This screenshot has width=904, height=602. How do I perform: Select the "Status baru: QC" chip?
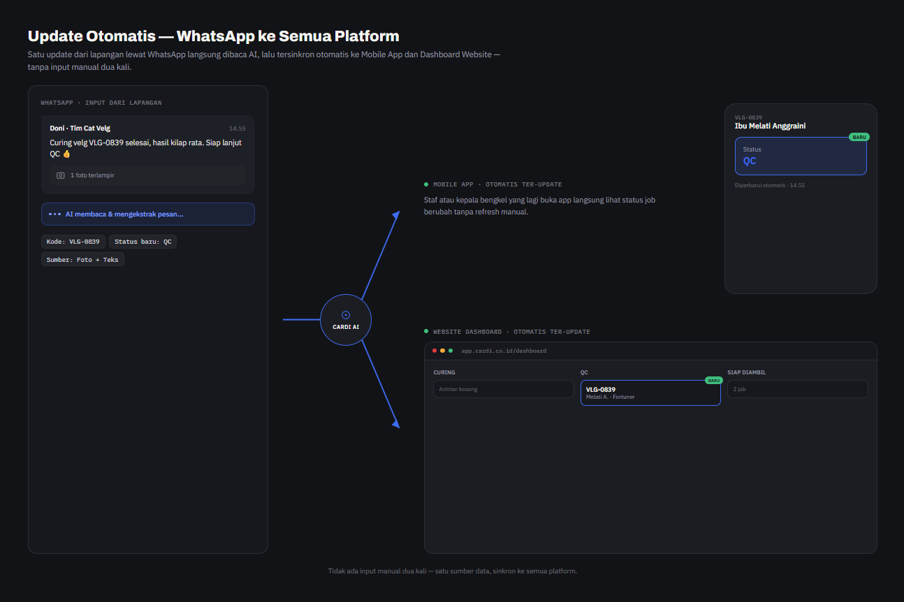click(x=143, y=242)
